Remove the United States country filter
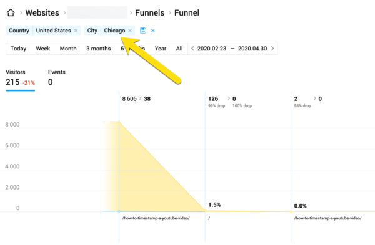This screenshot has width=375, height=245. (76, 31)
